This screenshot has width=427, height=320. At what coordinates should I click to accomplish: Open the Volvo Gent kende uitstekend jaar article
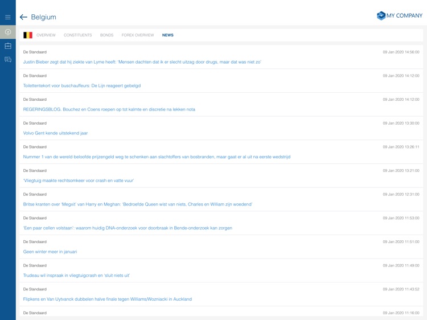click(x=55, y=133)
